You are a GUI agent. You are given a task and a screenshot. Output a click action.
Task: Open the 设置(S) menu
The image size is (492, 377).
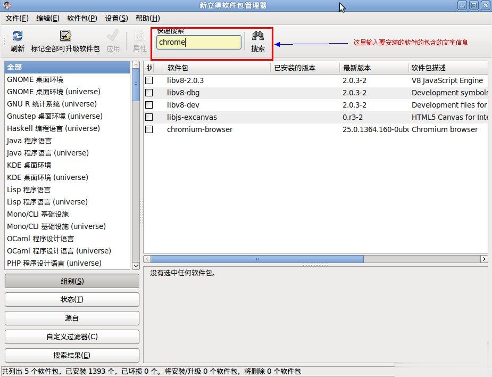116,18
